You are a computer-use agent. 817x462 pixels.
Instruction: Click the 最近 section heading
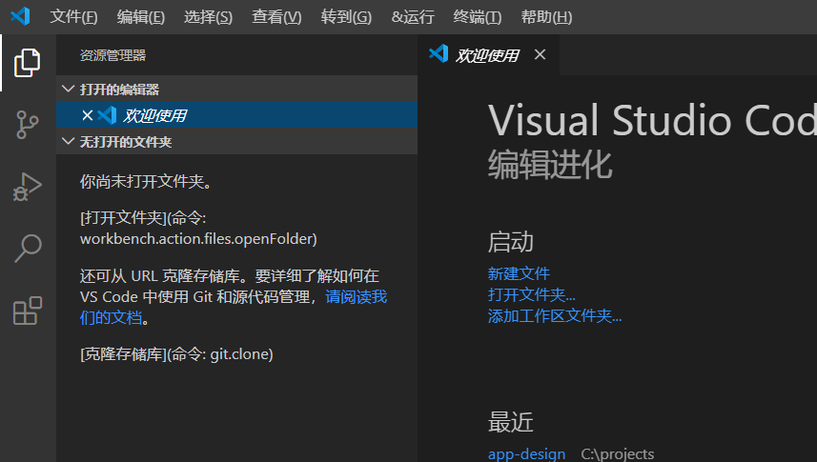511,422
